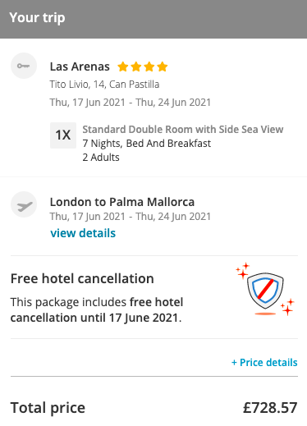Click the 1X room quantity badge
This screenshot has height=426, width=307.
(63, 135)
